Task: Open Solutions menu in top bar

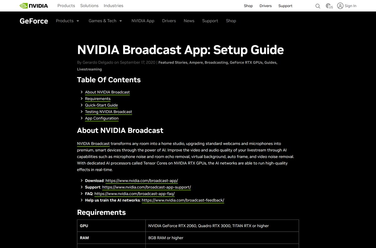Action: point(89,6)
